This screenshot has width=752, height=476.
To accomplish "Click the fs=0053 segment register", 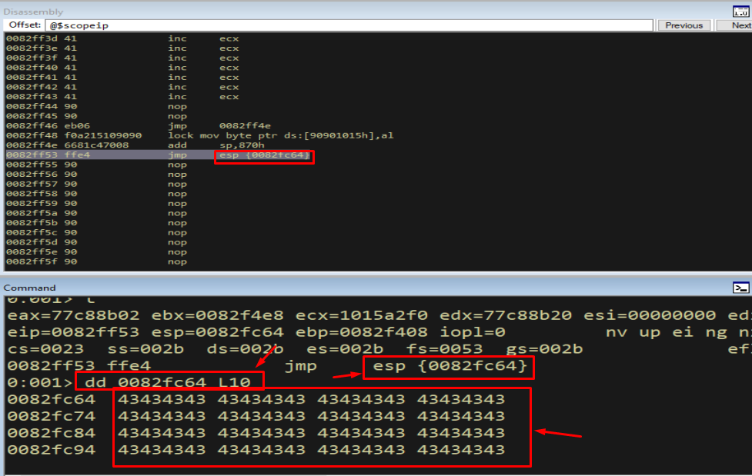I will 444,349.
